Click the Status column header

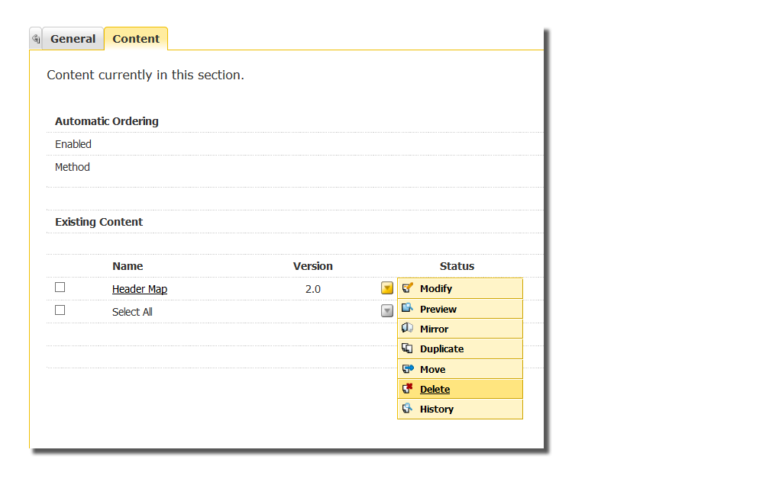[x=457, y=266]
